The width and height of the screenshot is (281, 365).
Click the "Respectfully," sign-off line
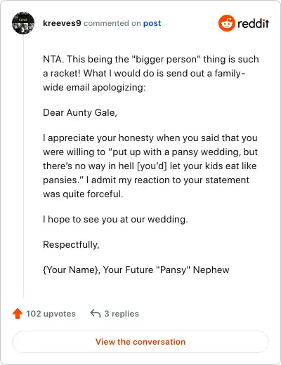point(71,245)
